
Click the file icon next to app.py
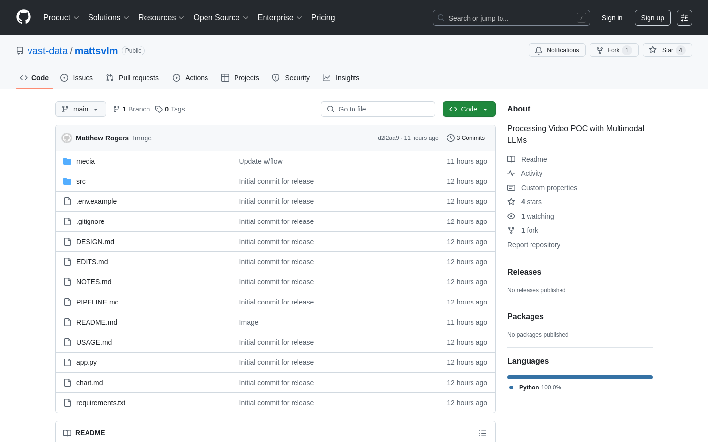point(67,362)
